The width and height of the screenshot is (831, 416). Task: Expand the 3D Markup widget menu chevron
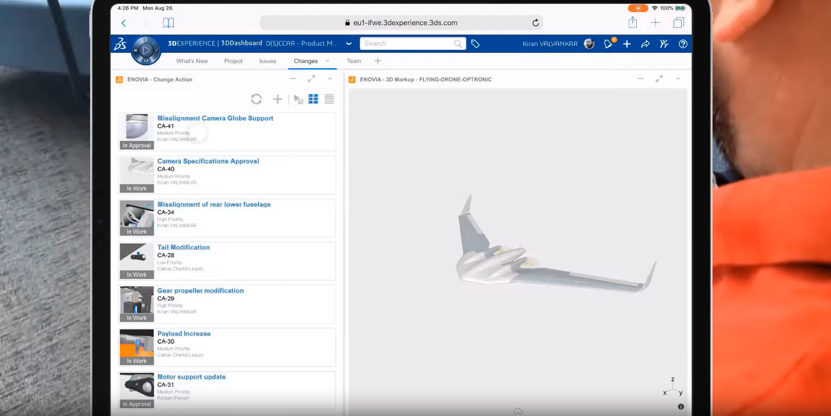click(678, 79)
